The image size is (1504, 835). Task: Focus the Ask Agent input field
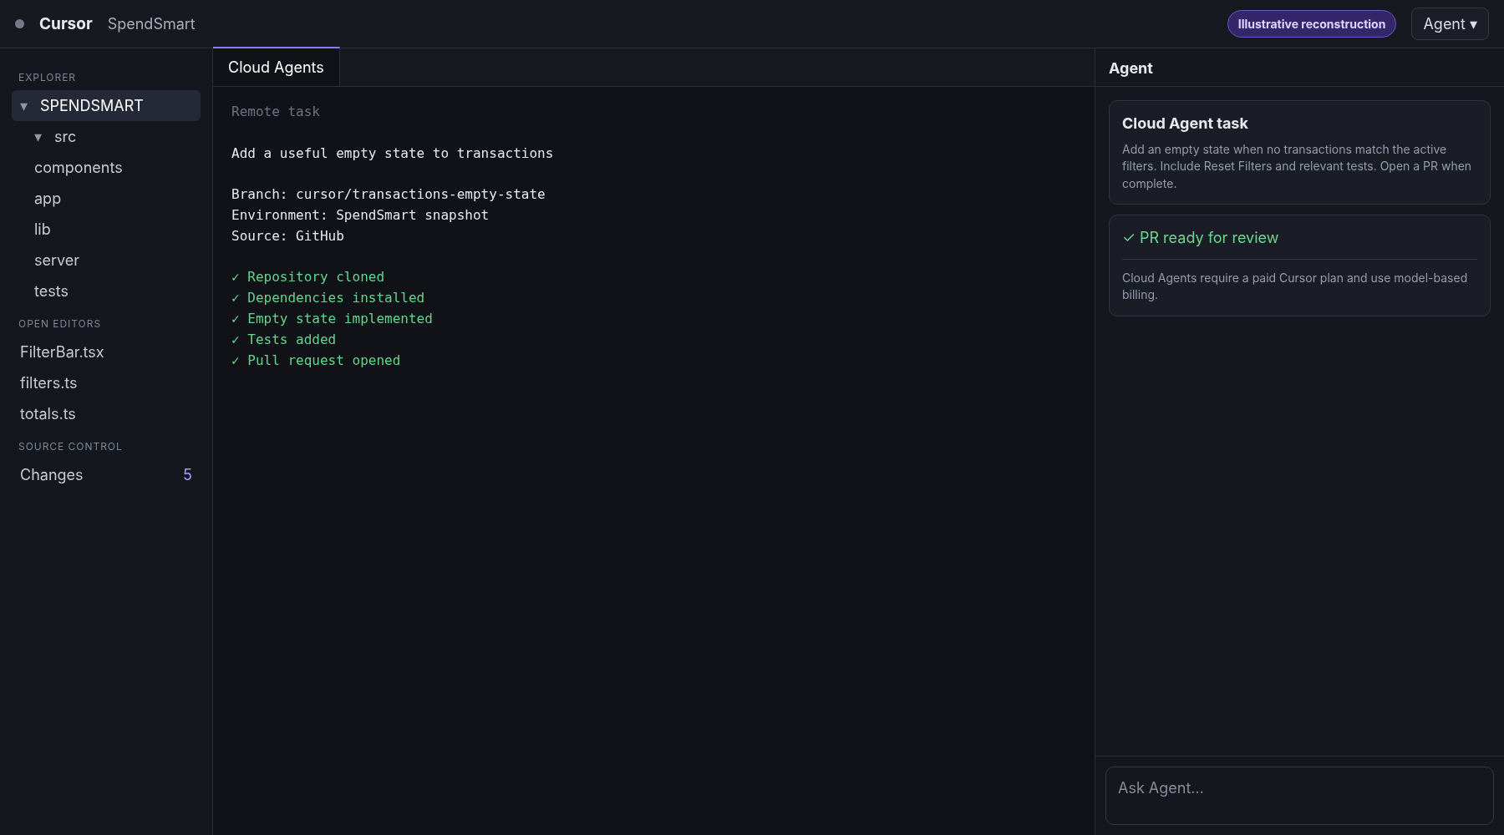[1299, 796]
